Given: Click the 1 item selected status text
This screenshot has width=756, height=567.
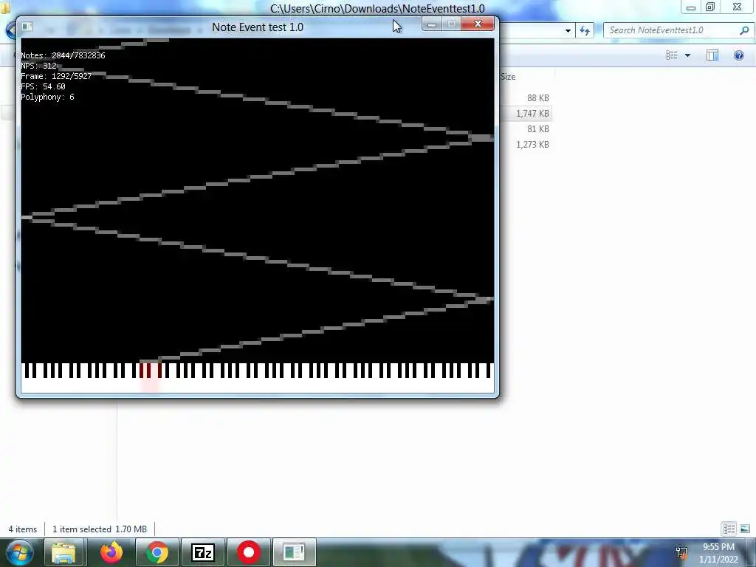Looking at the screenshot, I should [x=100, y=529].
